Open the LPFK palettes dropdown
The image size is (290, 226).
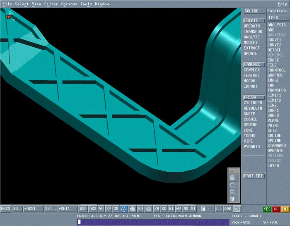tap(277, 18)
